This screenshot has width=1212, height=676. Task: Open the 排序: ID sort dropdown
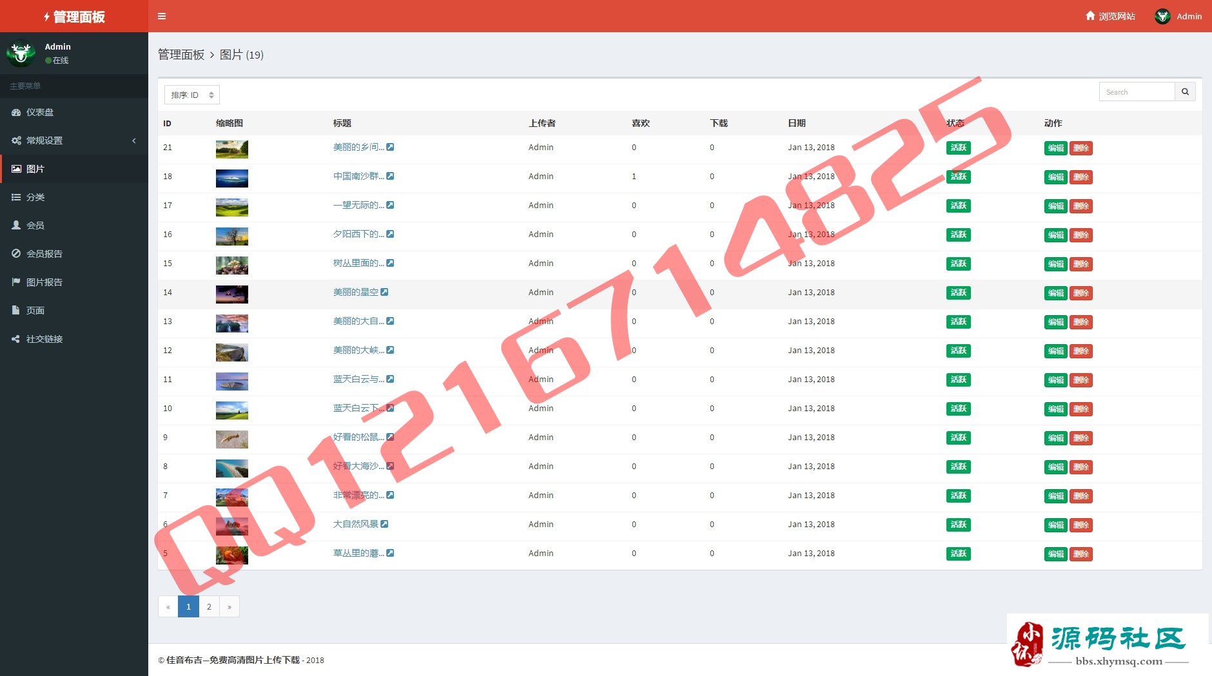(x=192, y=95)
